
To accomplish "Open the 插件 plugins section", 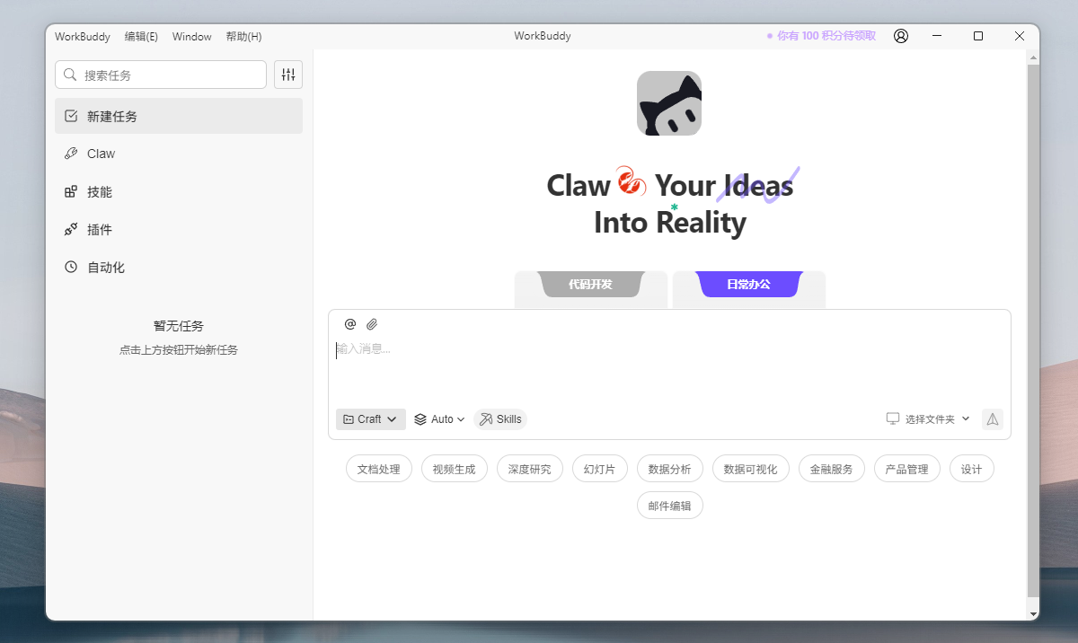I will pos(99,230).
